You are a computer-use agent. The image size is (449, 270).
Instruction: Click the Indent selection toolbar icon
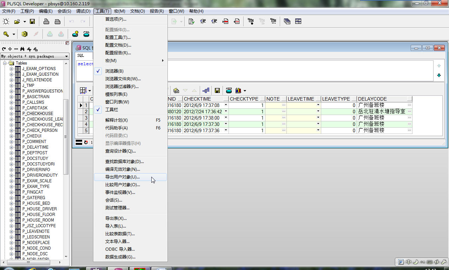tap(203, 21)
